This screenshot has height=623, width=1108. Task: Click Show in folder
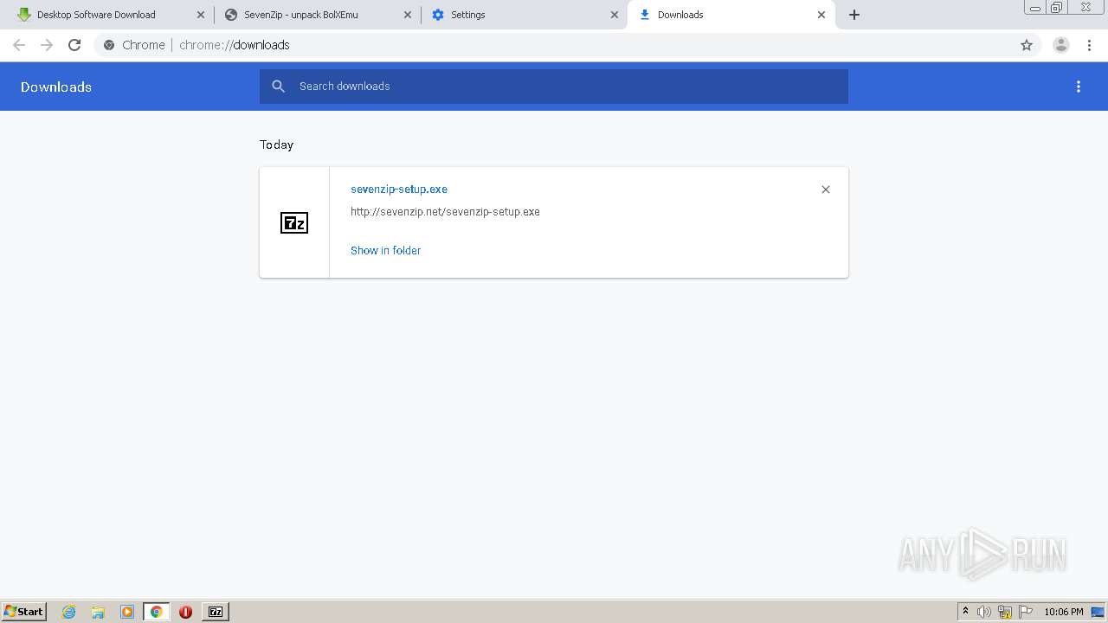coord(385,251)
